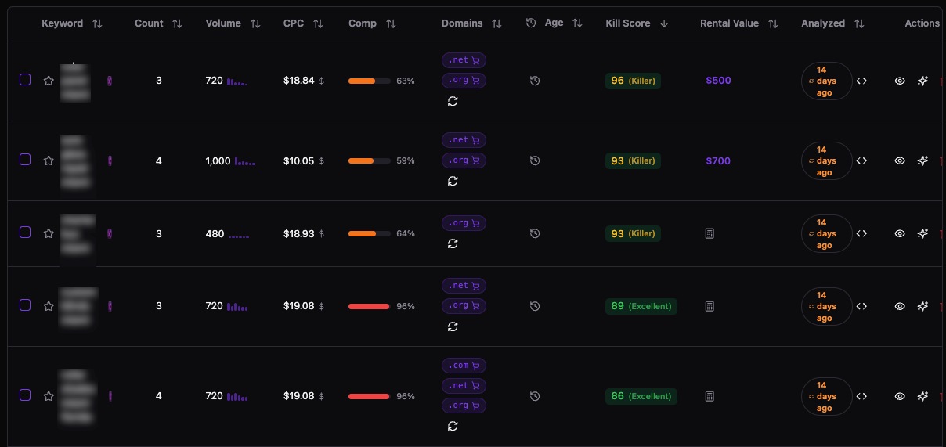Image resolution: width=946 pixels, height=447 pixels.
Task: Click the code brackets icon in the 86 Excellent row
Action: (861, 396)
